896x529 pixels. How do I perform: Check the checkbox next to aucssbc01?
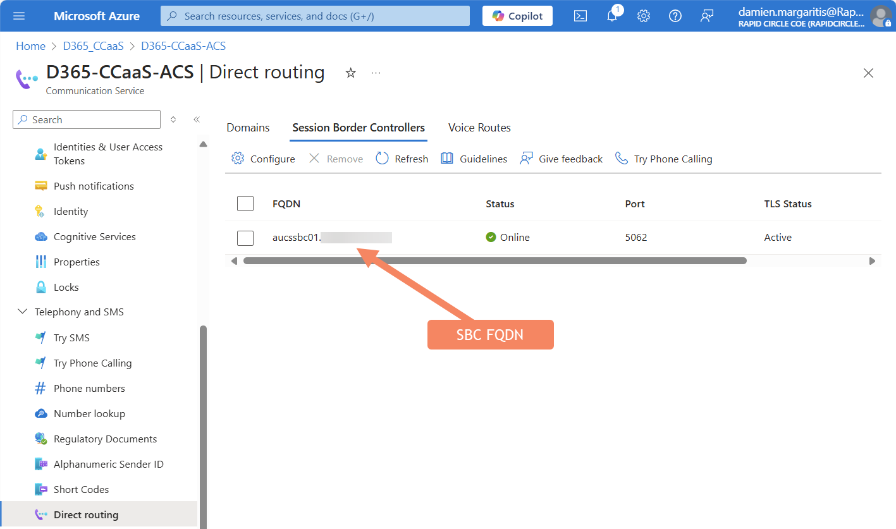(x=245, y=238)
